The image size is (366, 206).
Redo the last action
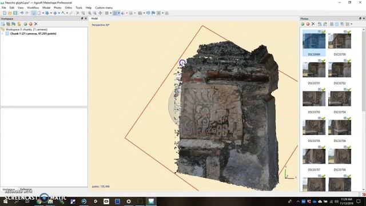(x=27, y=13)
